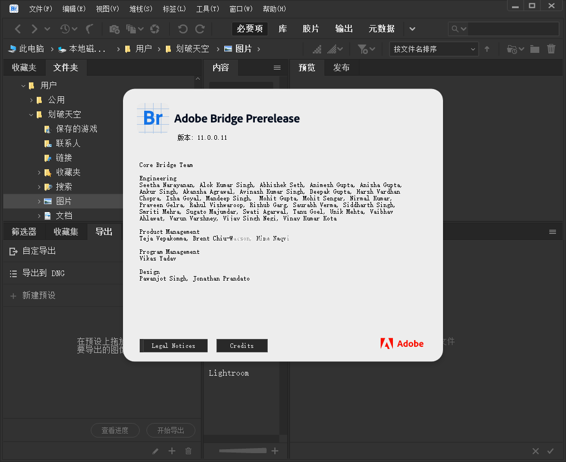Click the camera import icon on the toolbar
The height and width of the screenshot is (462, 566).
click(x=114, y=28)
